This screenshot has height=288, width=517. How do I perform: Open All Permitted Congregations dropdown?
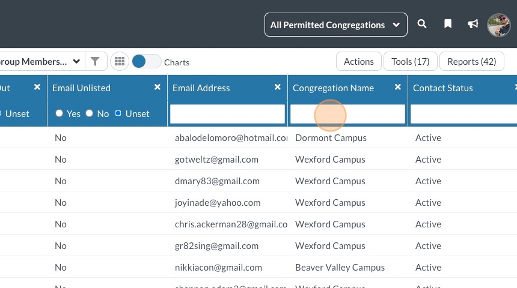tap(335, 25)
